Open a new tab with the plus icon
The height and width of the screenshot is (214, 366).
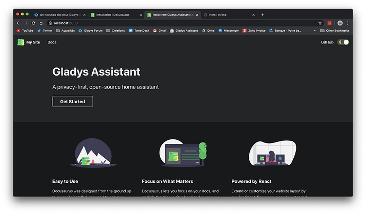point(263,15)
